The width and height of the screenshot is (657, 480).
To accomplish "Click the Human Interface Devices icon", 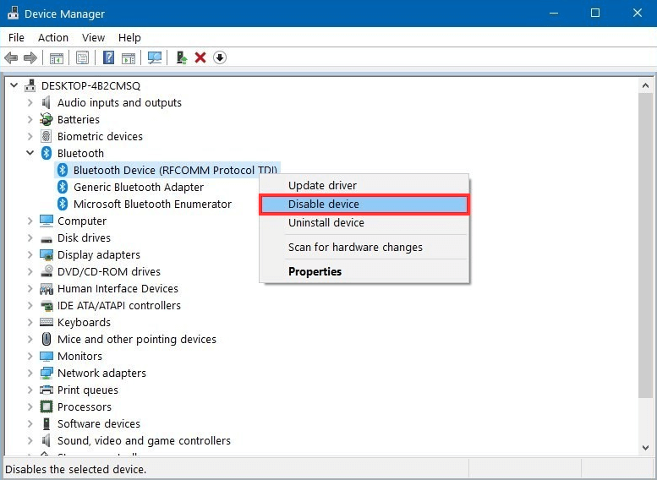I will [47, 288].
